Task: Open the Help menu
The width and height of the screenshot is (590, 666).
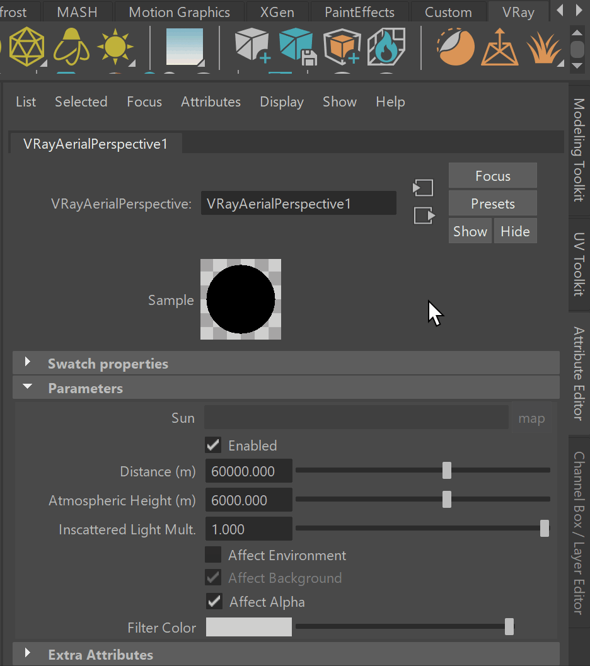Action: coord(390,102)
